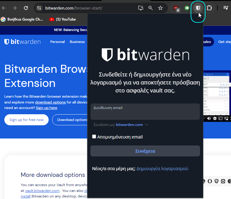Click the install link in the download text
Screen dimensions: 231x199
pyautogui.click(x=26, y=196)
